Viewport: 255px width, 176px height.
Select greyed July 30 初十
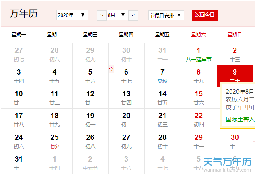click(127, 54)
